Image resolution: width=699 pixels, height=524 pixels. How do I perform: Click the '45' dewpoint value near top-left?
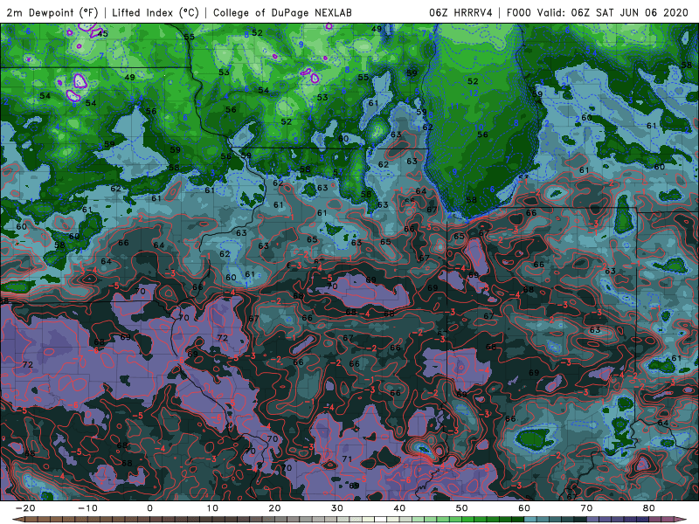103,34
